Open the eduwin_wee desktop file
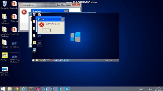The width and height of the screenshot is (163, 91). [x=5, y=56]
